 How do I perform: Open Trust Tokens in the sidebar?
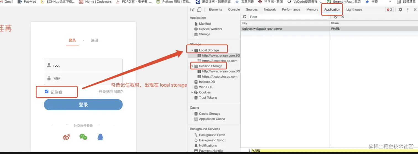(205, 98)
